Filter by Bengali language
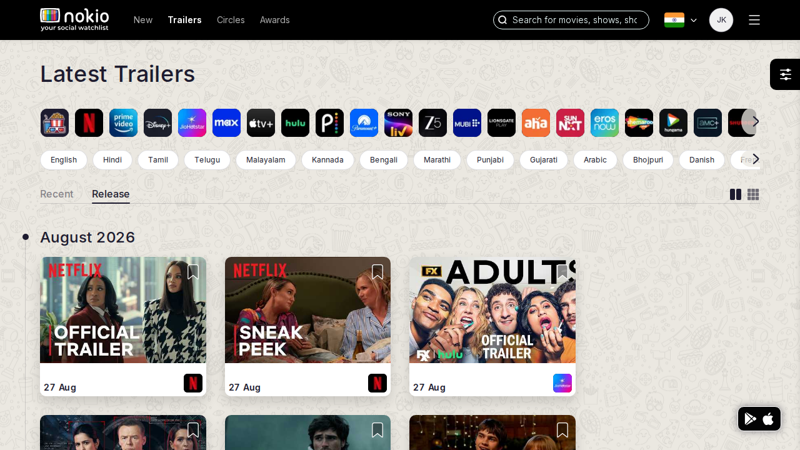 click(384, 160)
